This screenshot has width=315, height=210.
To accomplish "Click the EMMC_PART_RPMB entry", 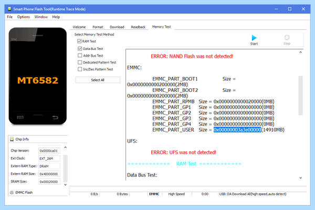I will click(x=173, y=101).
